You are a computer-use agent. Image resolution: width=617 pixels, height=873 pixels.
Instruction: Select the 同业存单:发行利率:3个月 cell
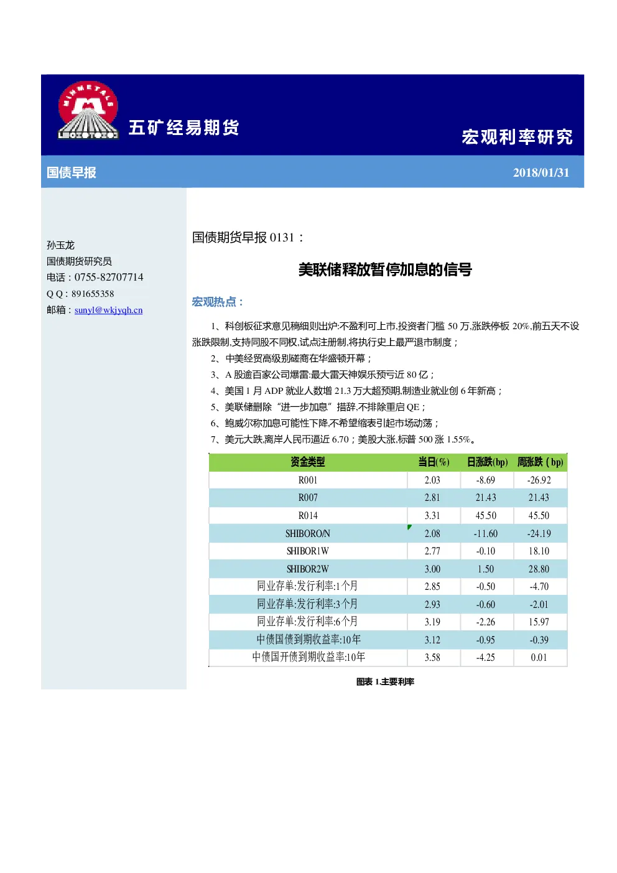pos(308,604)
